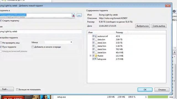Click 'Снять выбор' button
The width and height of the screenshot is (177, 99).
click(x=159, y=26)
